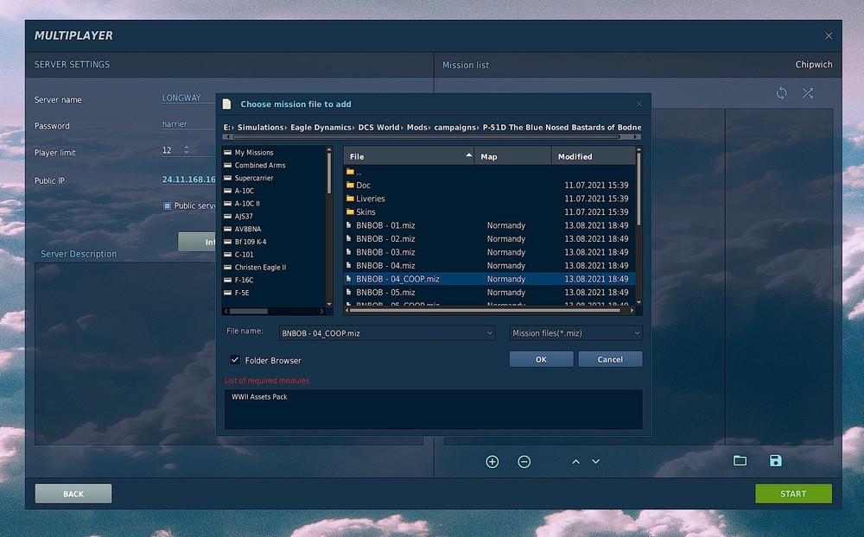
Task: Click WWII Assets Pack module entry
Action: pyautogui.click(x=259, y=396)
